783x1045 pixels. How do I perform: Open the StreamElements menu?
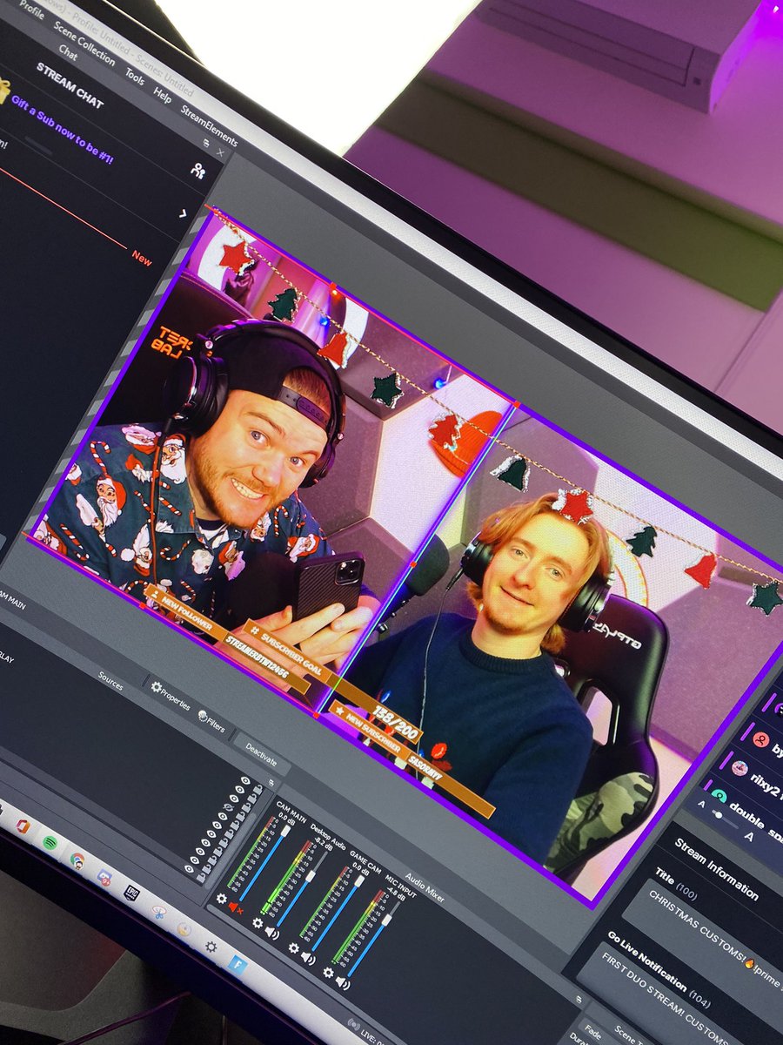(x=209, y=125)
